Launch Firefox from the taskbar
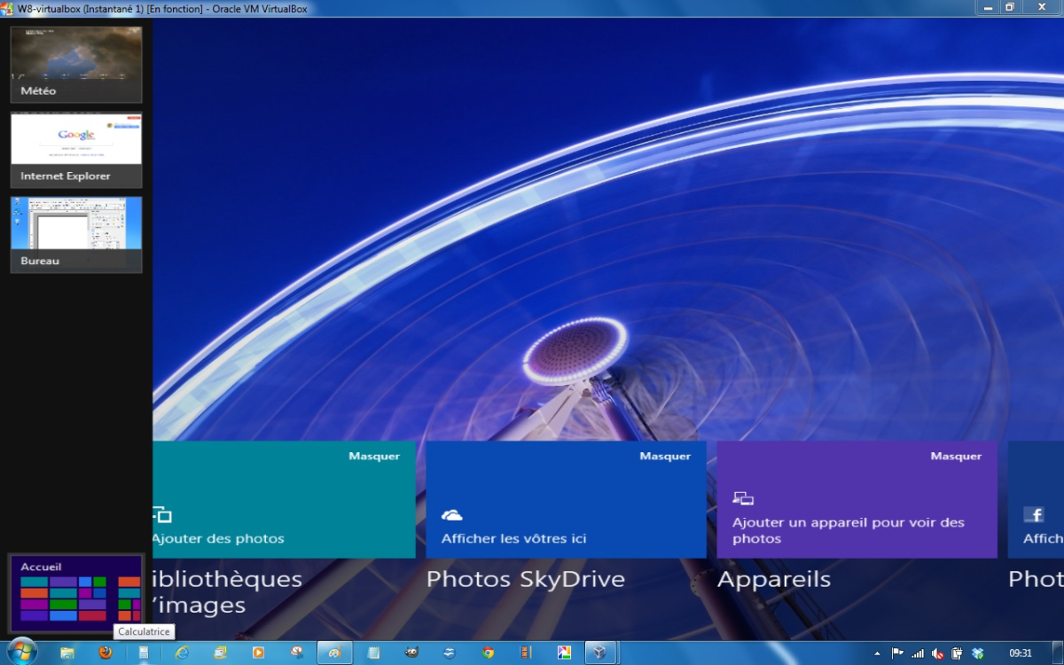This screenshot has width=1064, height=665. click(106, 653)
